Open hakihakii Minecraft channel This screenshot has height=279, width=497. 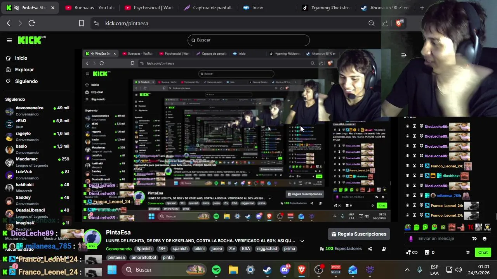click(37, 188)
